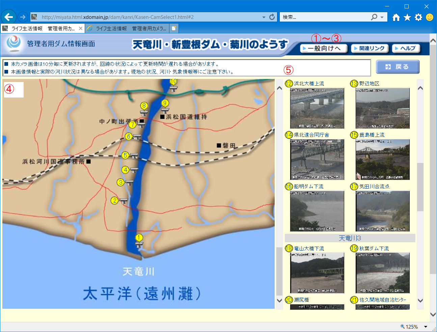437x332 pixels.
Task: Open the 野辺地区 camera link
Action: point(369,83)
